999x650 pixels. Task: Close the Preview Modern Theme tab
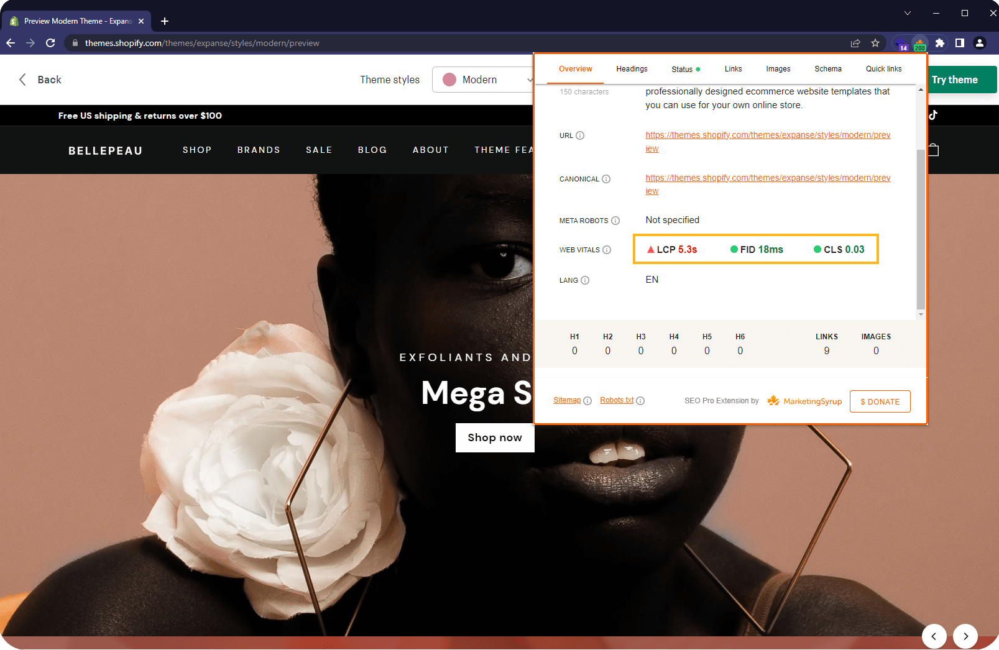tap(141, 21)
